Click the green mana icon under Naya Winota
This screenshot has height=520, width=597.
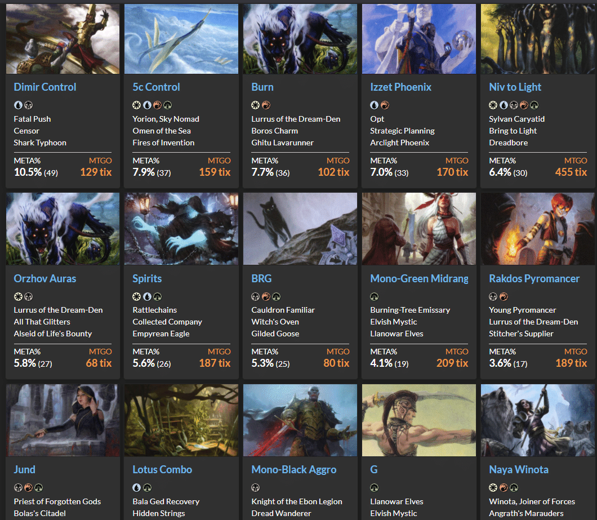click(514, 488)
